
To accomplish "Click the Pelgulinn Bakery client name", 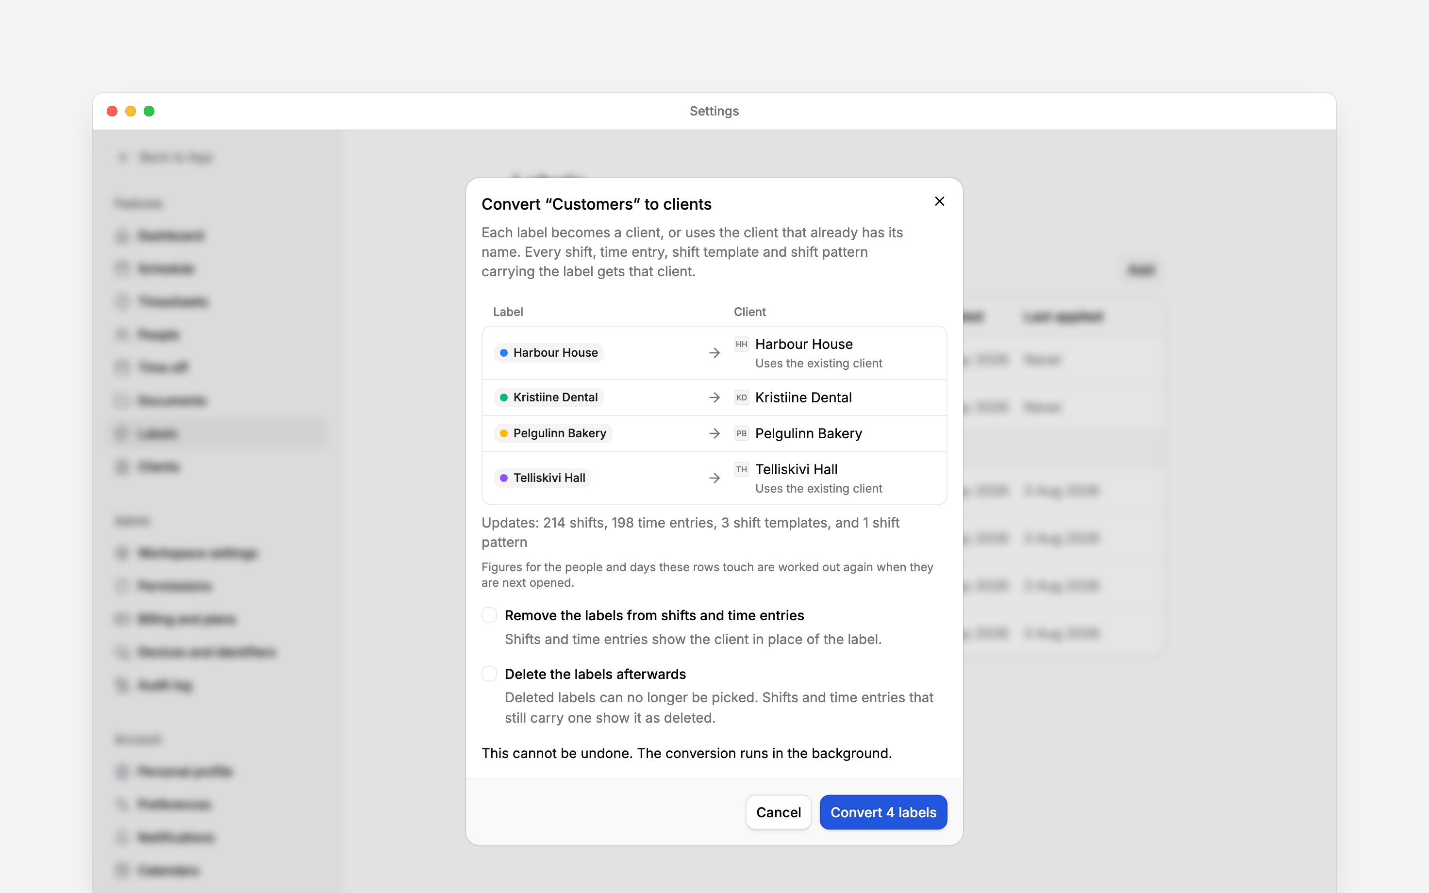I will click(x=808, y=433).
